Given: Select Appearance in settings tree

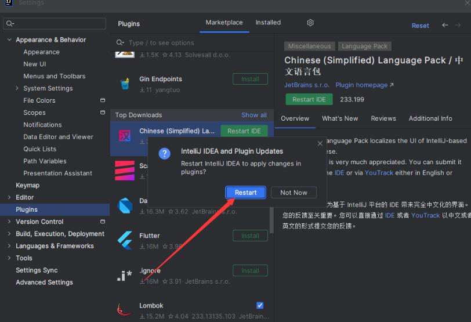Looking at the screenshot, I should click(x=41, y=52).
